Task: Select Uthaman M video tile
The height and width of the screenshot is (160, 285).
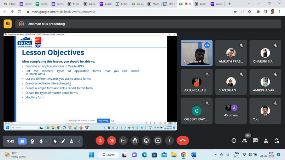Action: [197, 53]
